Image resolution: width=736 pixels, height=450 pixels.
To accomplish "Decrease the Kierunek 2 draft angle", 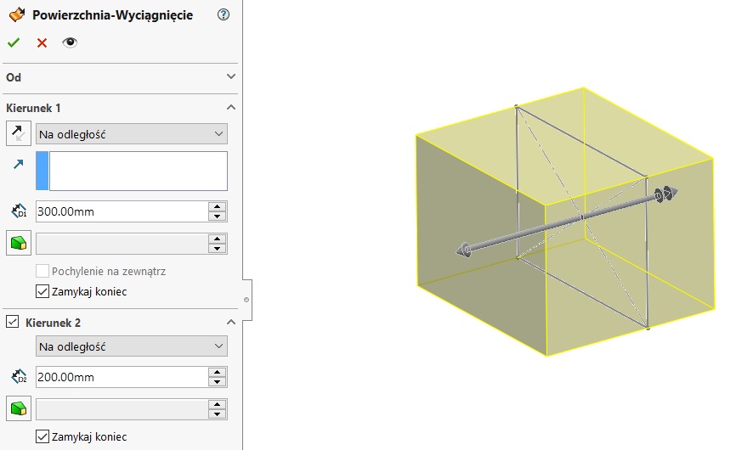I will tap(218, 414).
